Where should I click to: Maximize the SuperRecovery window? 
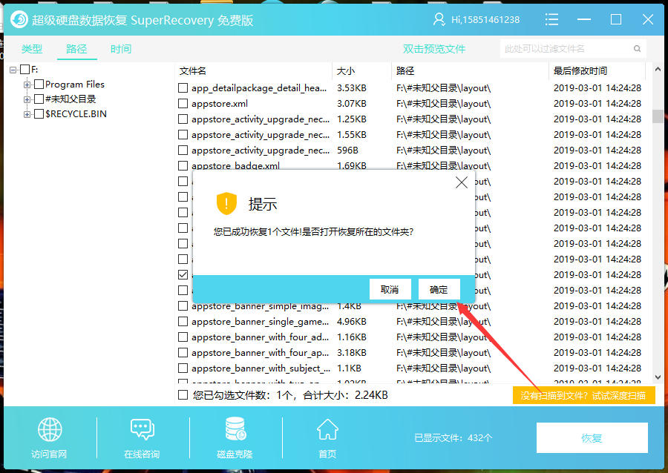615,19
